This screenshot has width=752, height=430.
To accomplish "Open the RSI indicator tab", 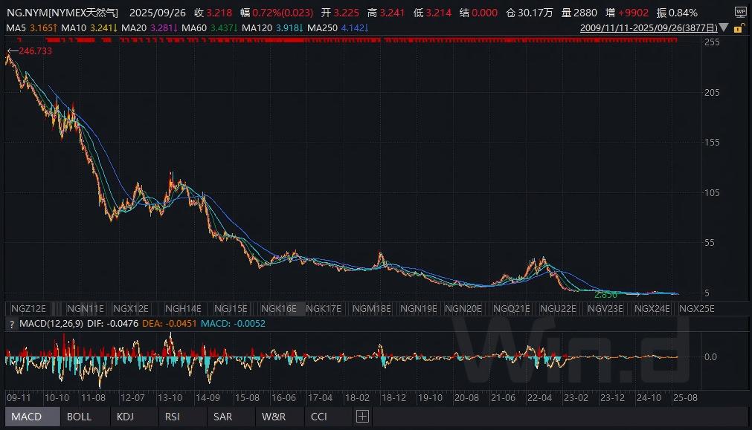I will pyautogui.click(x=173, y=417).
